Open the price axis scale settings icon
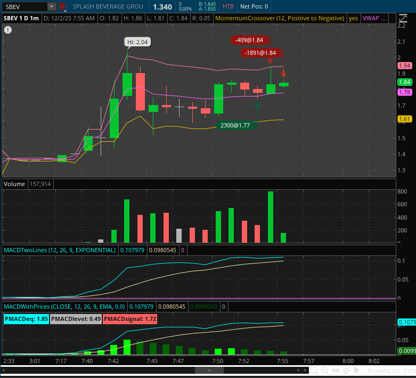Viewport: 416px width, 378px height. 403,18
